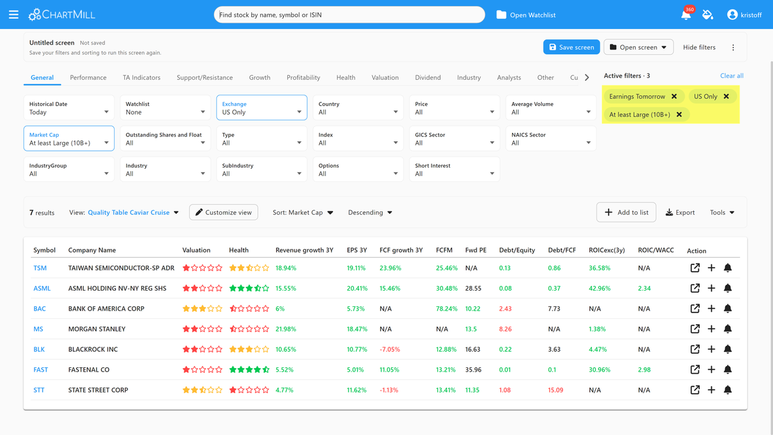Image resolution: width=773 pixels, height=435 pixels.
Task: Add TSM to a watchlist
Action: click(711, 268)
